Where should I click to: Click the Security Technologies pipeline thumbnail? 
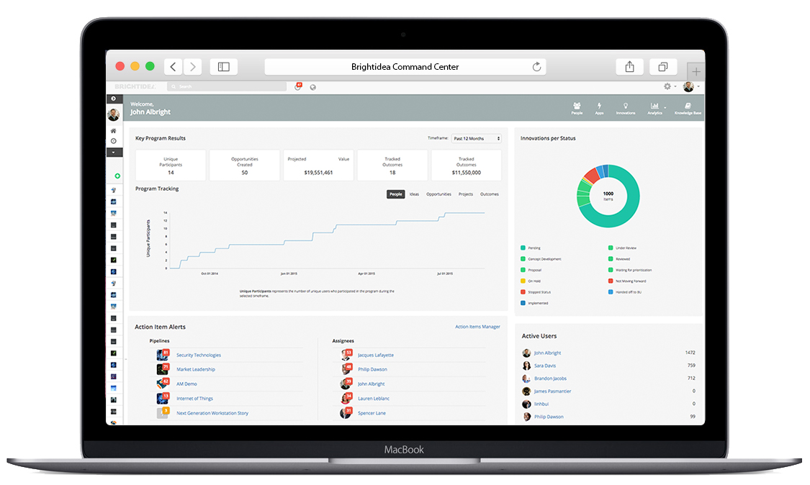click(x=163, y=355)
